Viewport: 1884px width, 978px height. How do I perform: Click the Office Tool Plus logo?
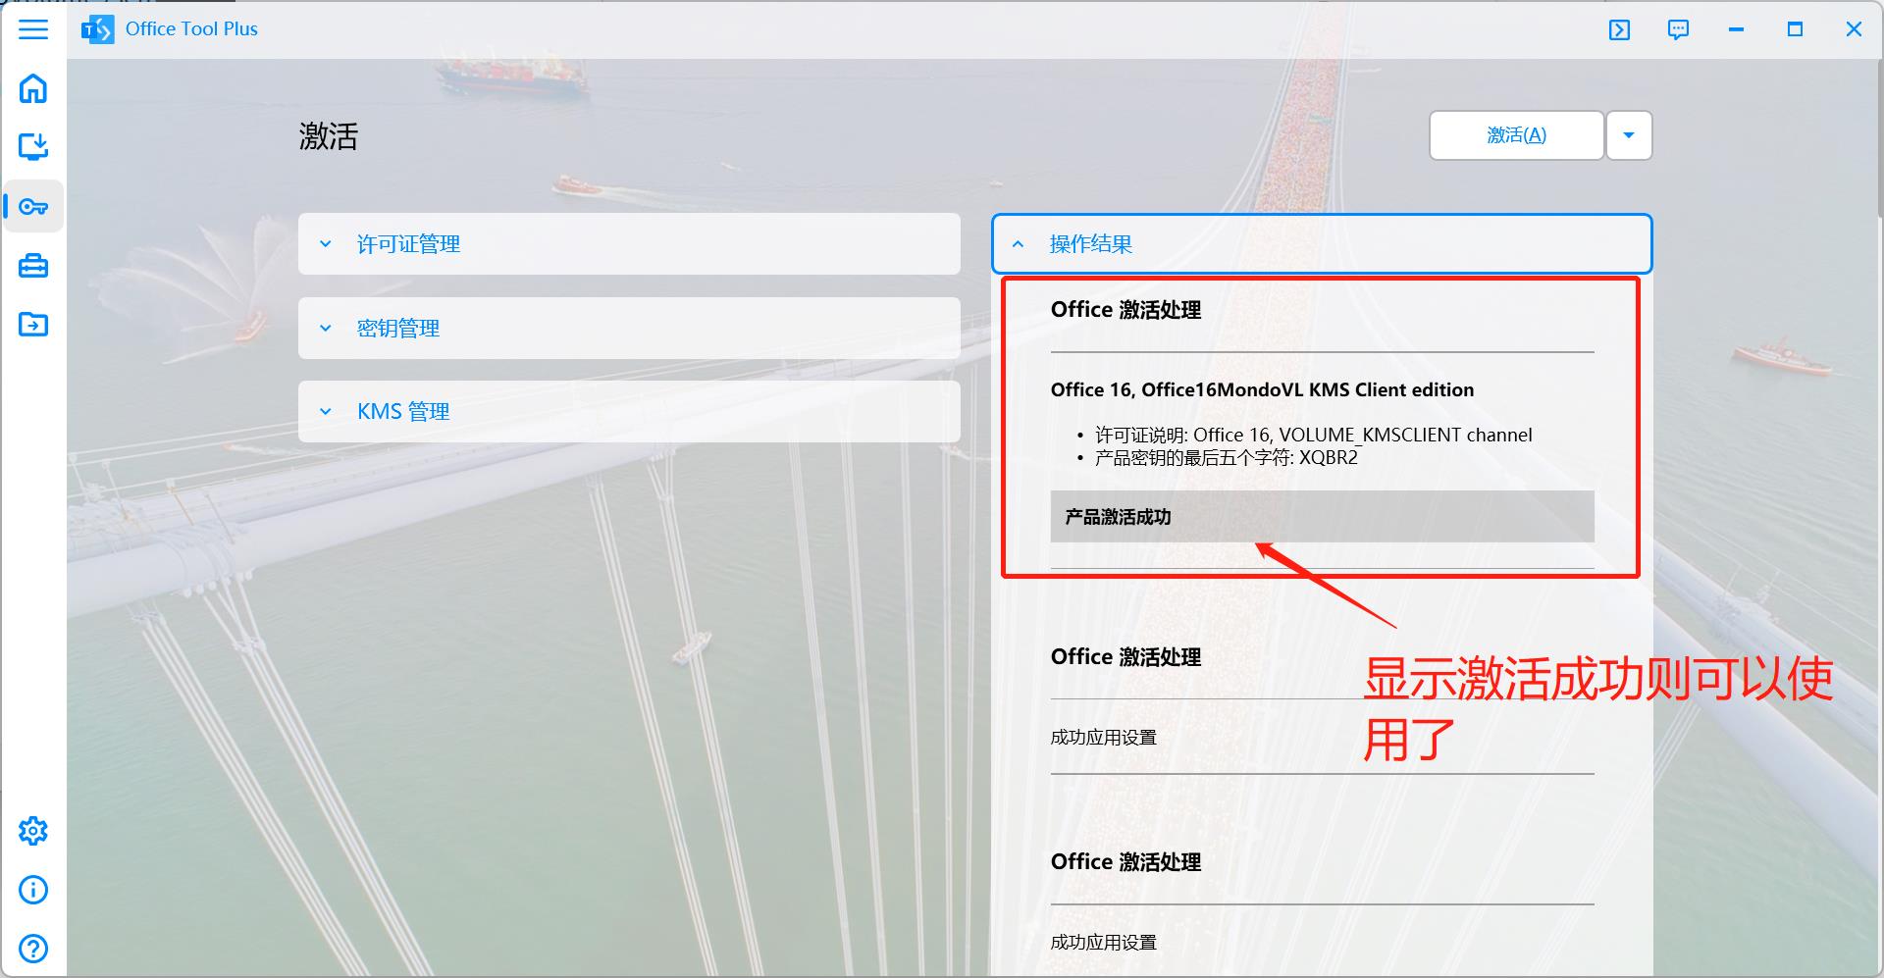pyautogui.click(x=96, y=28)
